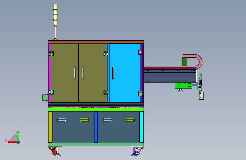Pick the yellow-green handle on left lower door
The image size is (246, 160).
coord(84,120)
